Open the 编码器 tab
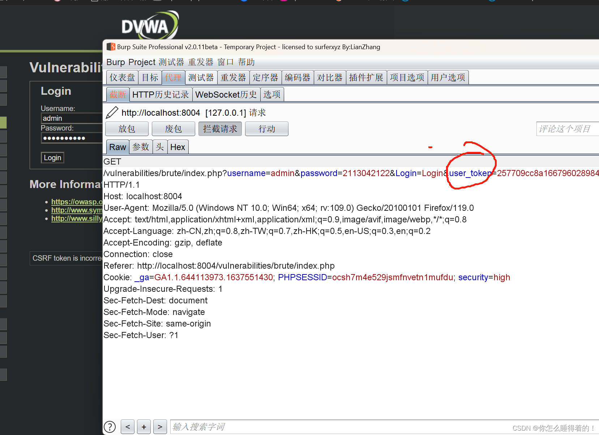The image size is (599, 435). pyautogui.click(x=298, y=77)
